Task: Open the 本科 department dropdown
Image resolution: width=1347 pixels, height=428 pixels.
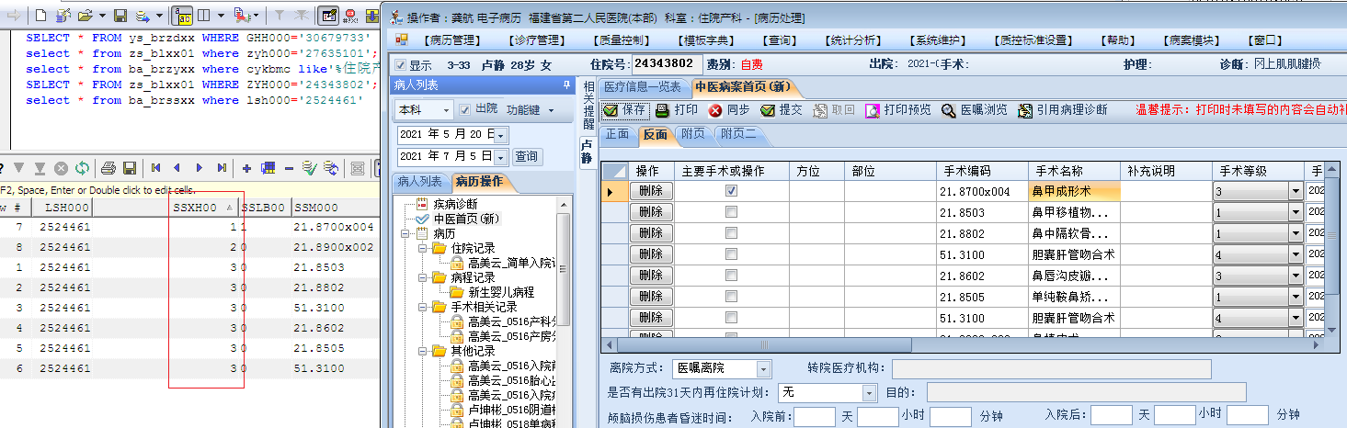Action: click(447, 110)
